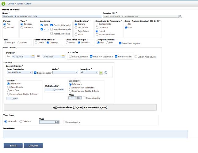Toggle Zerar Valor Negativo checkbox

point(120,43)
